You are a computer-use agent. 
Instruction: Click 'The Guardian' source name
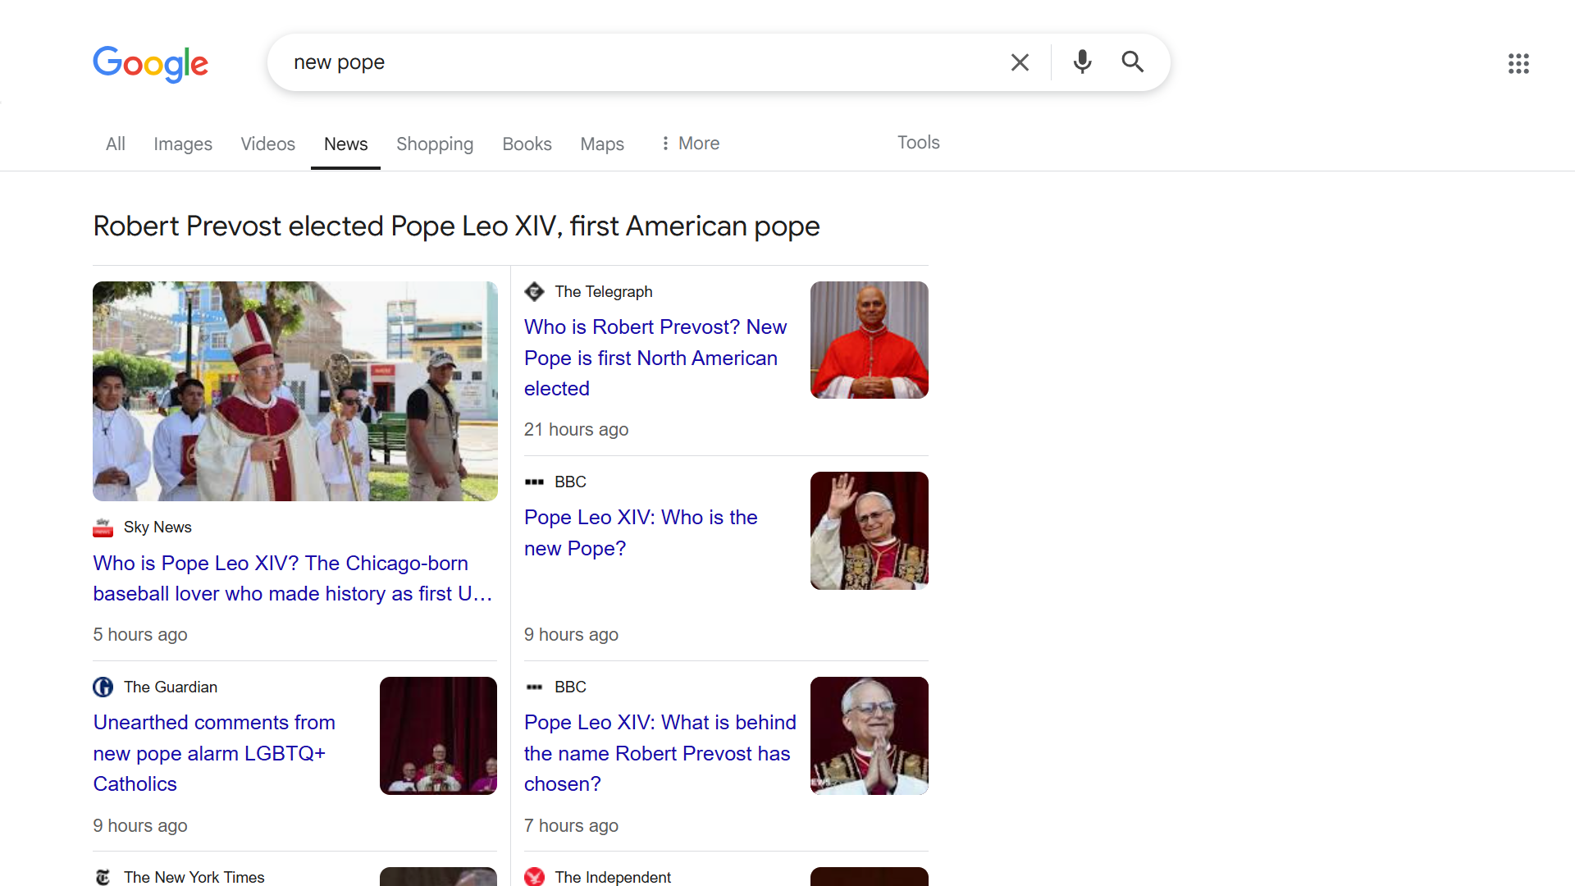(x=171, y=687)
